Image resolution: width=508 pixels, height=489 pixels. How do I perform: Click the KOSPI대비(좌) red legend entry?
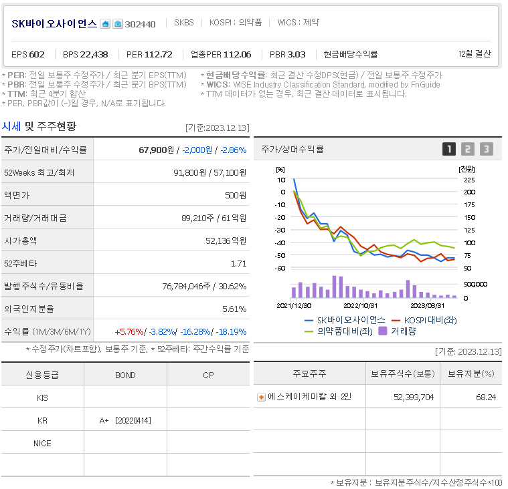[x=424, y=320]
